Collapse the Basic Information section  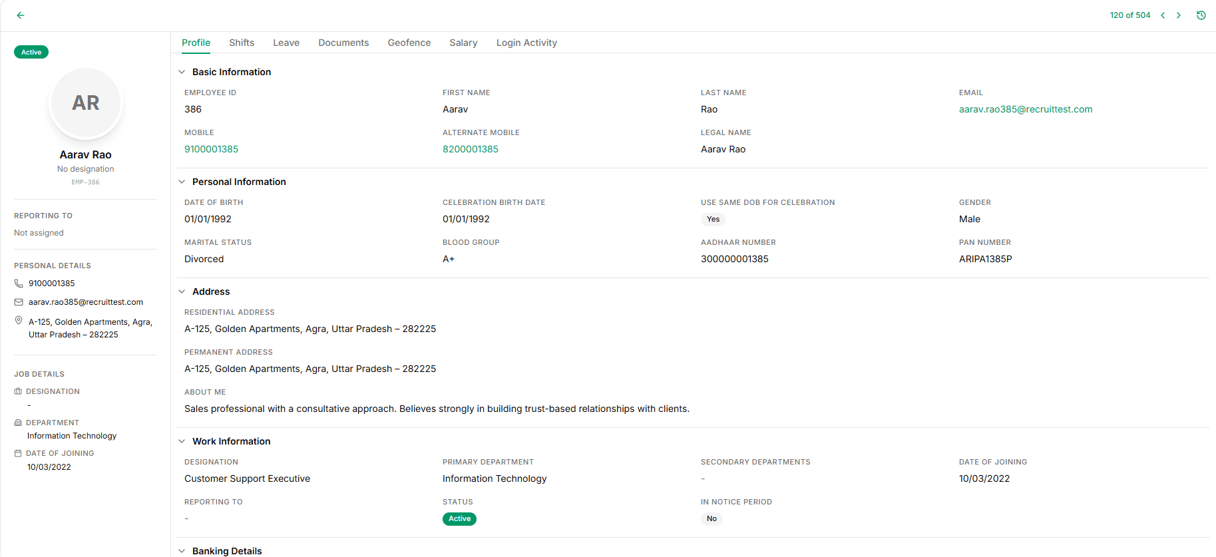[182, 72]
